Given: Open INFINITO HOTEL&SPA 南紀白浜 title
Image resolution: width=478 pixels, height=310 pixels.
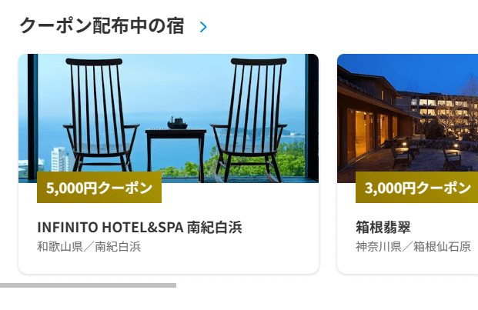Looking at the screenshot, I should pos(139,227).
